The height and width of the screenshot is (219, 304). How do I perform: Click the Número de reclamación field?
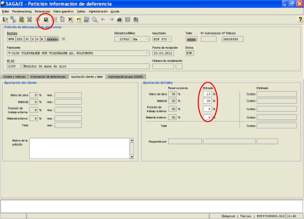(163, 66)
